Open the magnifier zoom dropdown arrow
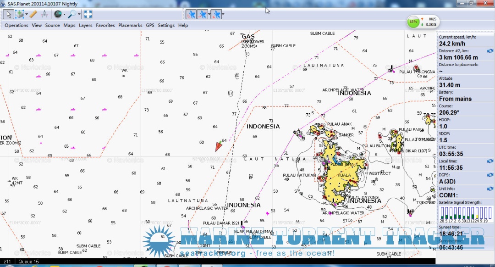The image size is (495, 267). click(79, 14)
